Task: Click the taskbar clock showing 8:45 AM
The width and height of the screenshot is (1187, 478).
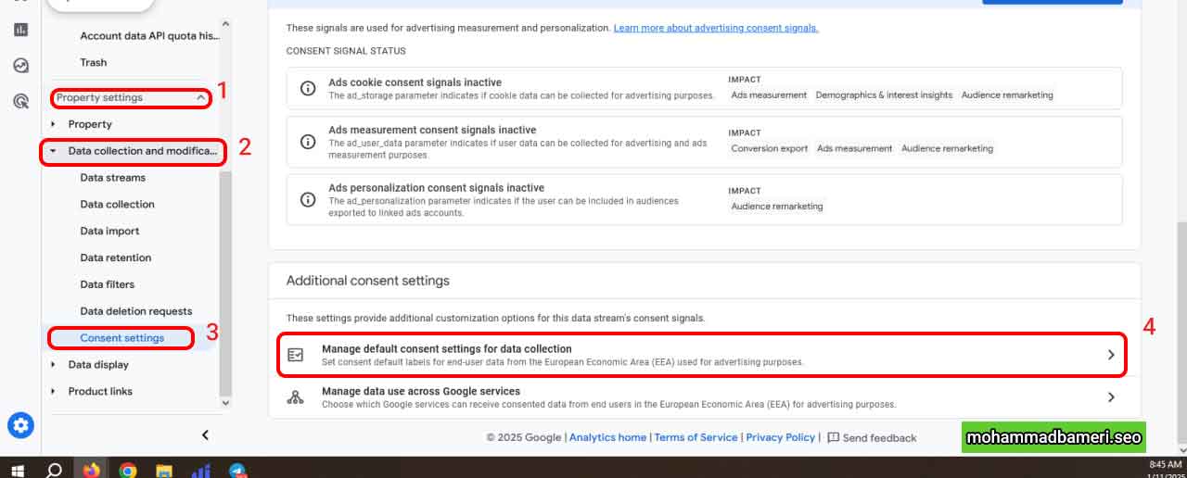Action: [x=1165, y=467]
